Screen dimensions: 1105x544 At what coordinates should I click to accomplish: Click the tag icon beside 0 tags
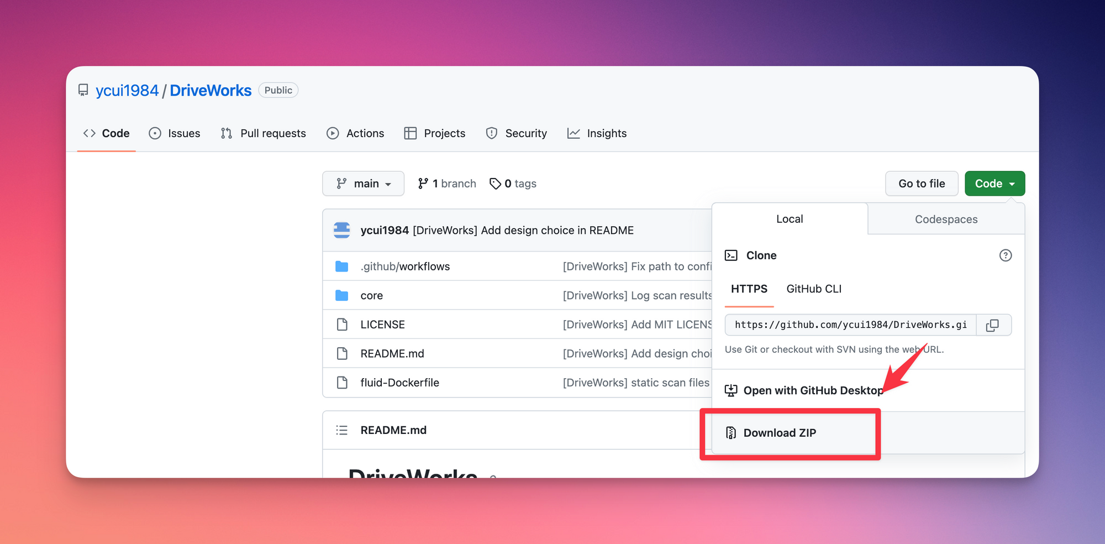point(496,184)
